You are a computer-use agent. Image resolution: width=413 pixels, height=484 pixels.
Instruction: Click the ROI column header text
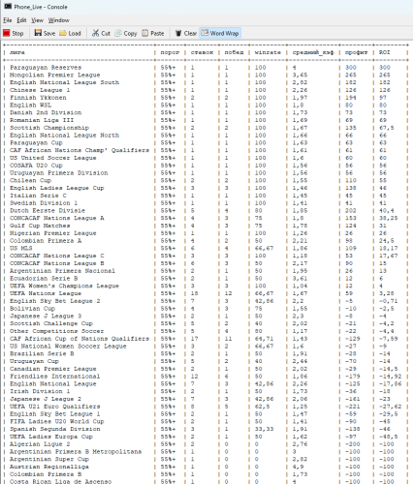pyautogui.click(x=385, y=52)
